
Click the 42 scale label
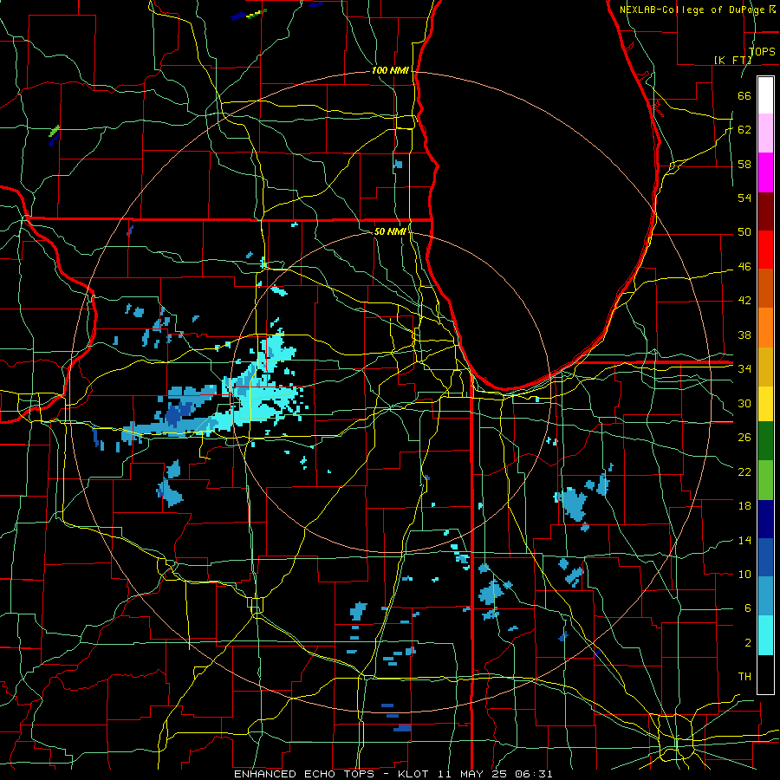pos(744,301)
